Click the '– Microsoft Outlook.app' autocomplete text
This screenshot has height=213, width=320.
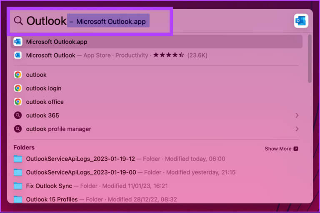pyautogui.click(x=108, y=21)
